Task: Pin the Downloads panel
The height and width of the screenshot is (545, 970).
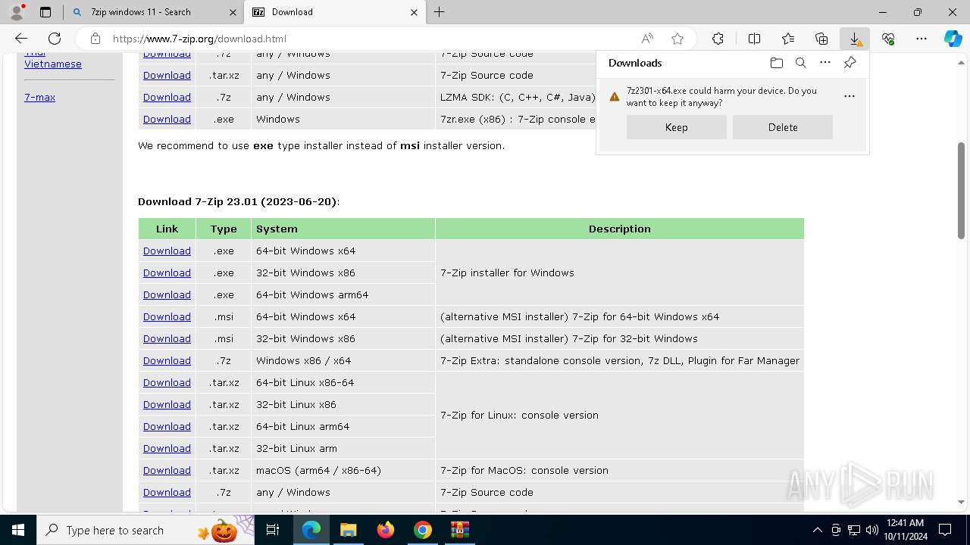Action: [x=850, y=63]
